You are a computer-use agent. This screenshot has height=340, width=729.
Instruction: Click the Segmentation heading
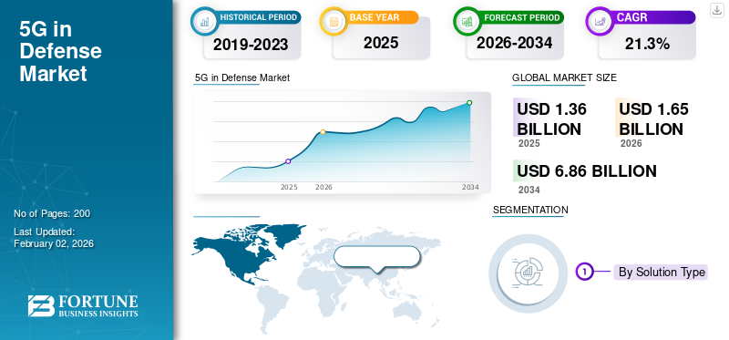[x=530, y=210]
